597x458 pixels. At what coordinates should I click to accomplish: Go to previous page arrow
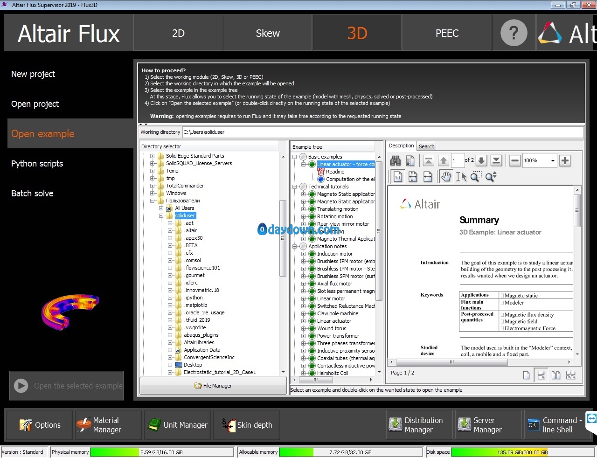coord(444,161)
